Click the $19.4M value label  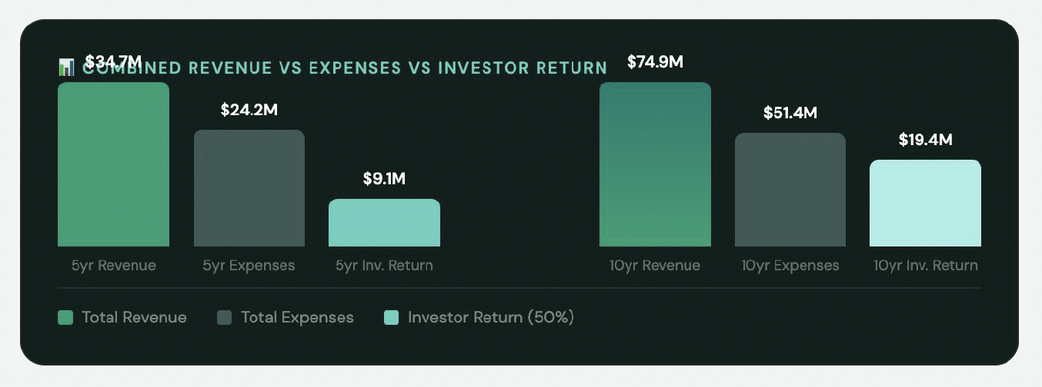click(x=925, y=140)
